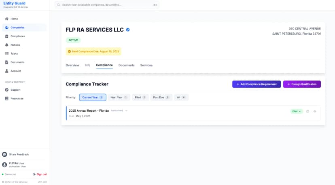Select the Compliance tab

click(104, 65)
